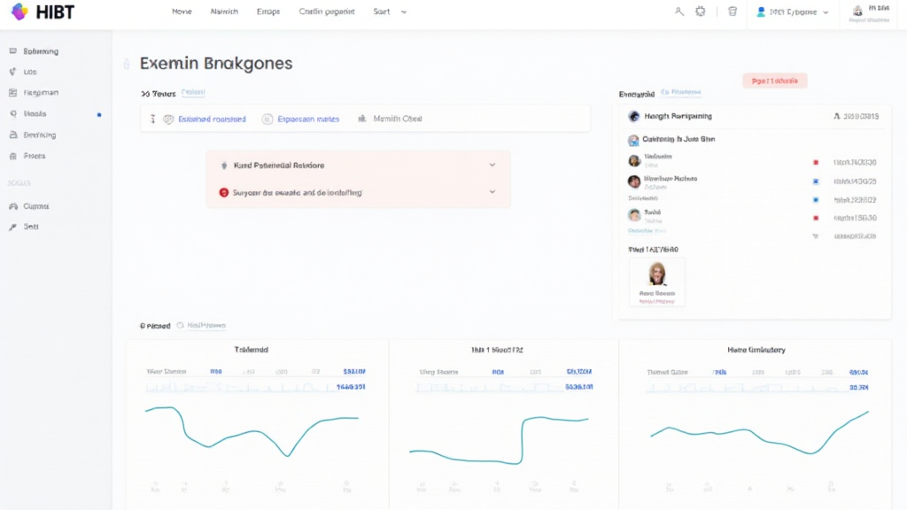This screenshot has width=907, height=510.
Task: Click the bottom wrench icon in sidebar
Action: (x=12, y=227)
